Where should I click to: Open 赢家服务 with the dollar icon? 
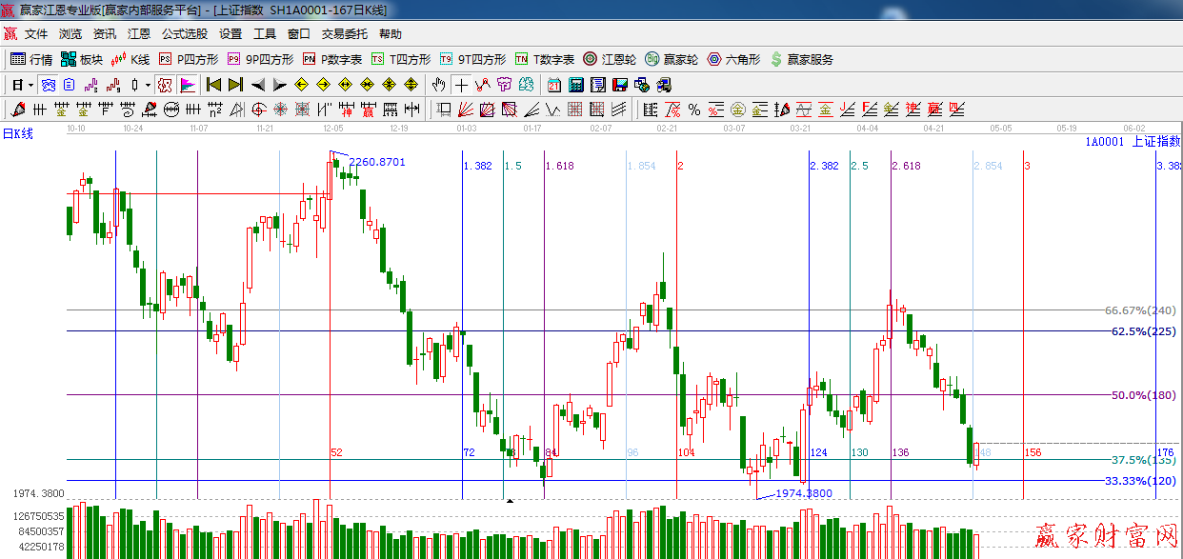pos(802,59)
